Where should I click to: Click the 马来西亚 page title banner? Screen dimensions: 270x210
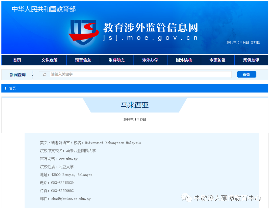[x=135, y=105]
